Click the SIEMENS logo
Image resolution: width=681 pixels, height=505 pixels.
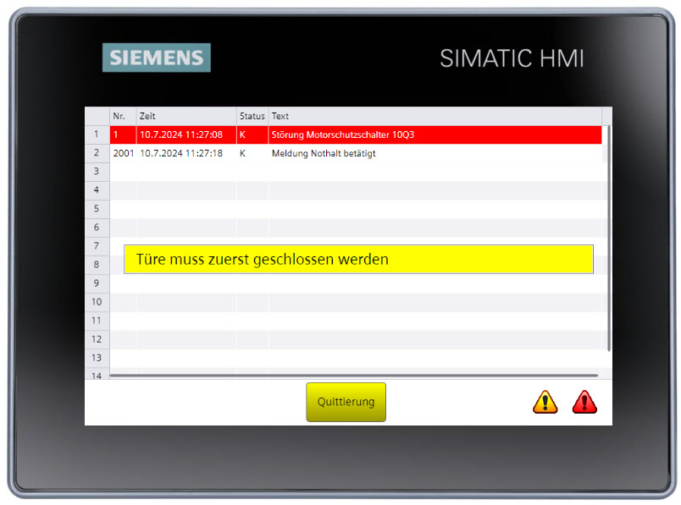(157, 58)
